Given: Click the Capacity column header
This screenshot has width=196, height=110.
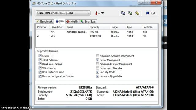Looking at the screenshot, I should tap(95, 27).
